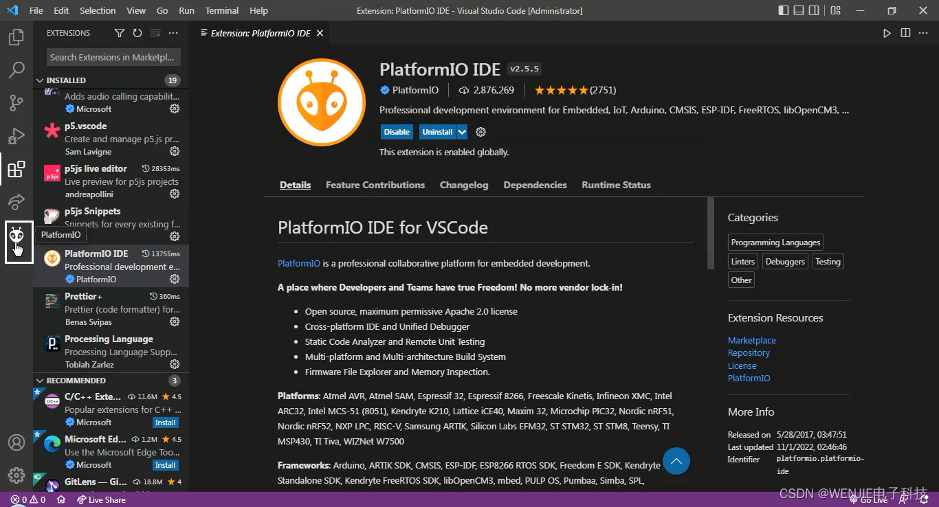Disable the PlatformIO IDE extension
This screenshot has height=507, width=939.
point(397,132)
